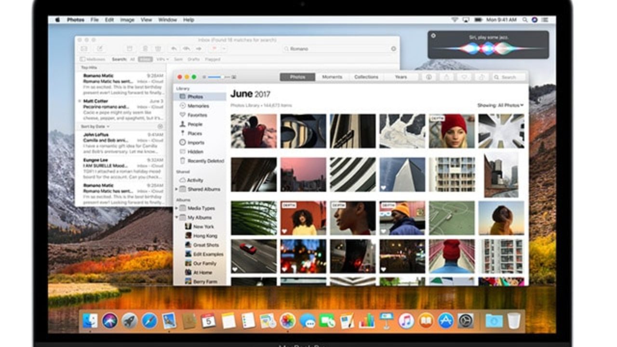Open Numbers chart icon in Dock
Screen dimensions: 617x347
[367, 320]
